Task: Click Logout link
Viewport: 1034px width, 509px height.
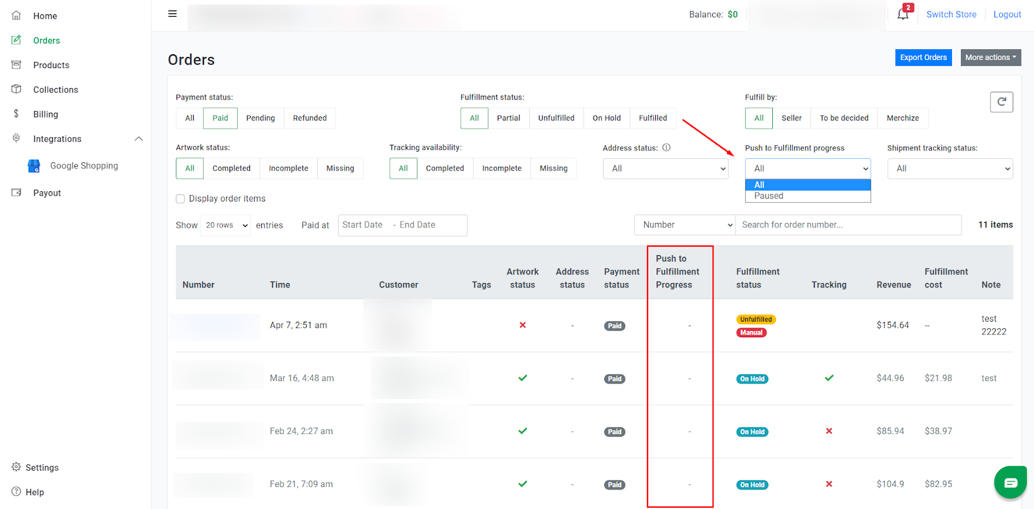Action: (1007, 14)
